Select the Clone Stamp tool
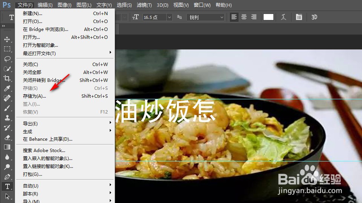 [7, 118]
